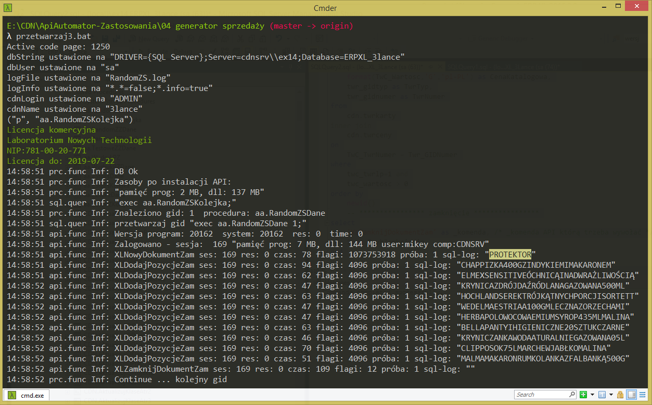Expand the arrow beside the console number icon
652x405 pixels.
[x=611, y=395]
